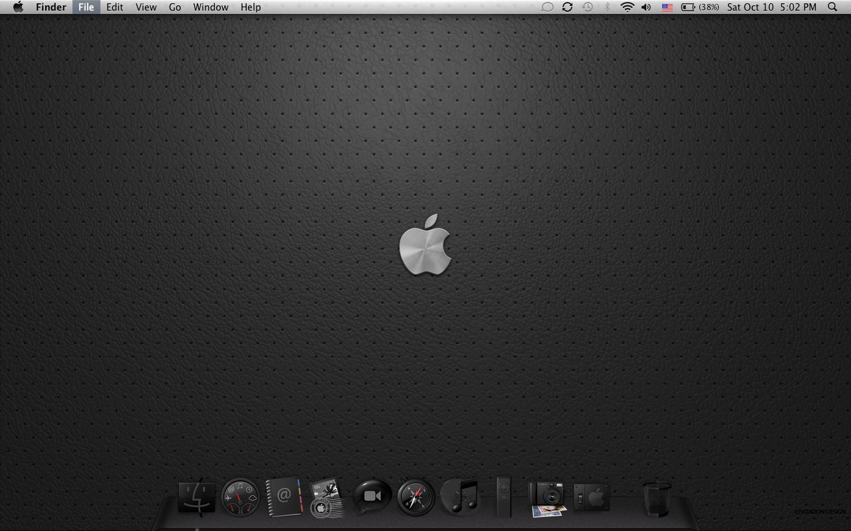Open the Edit menu
Screen dimensions: 851x531
pyautogui.click(x=114, y=7)
